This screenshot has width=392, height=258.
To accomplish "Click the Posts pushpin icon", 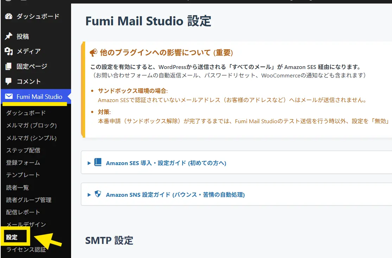I will coord(9,36).
